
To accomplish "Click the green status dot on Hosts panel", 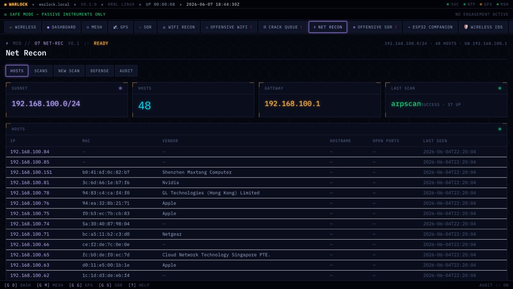I will tap(499, 129).
